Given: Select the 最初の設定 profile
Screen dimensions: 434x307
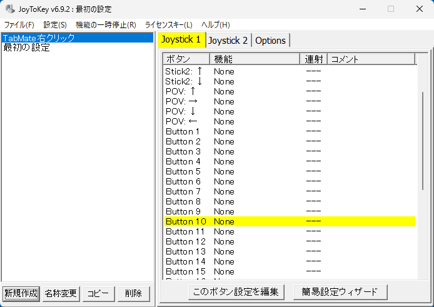Looking at the screenshot, I should [26, 48].
